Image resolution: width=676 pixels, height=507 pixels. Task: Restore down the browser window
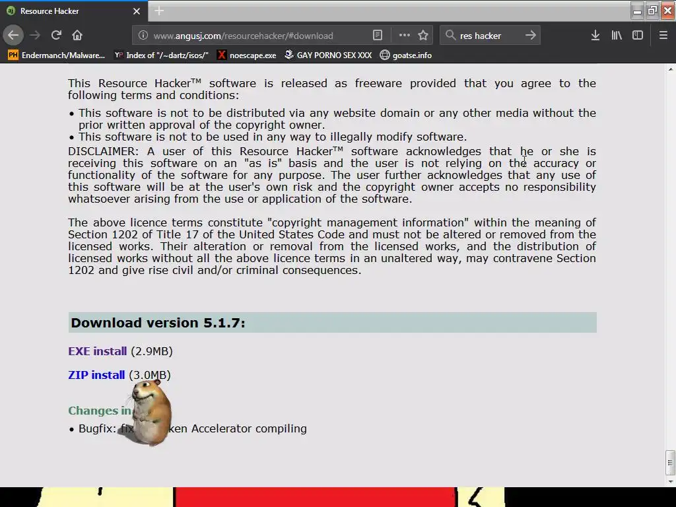point(652,11)
